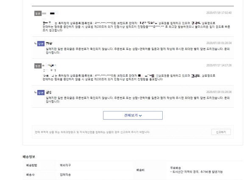This screenshot has height=180, width=250.
Task: Click 질문 badge of the 2020/07/19 post
Action: (38, 14)
